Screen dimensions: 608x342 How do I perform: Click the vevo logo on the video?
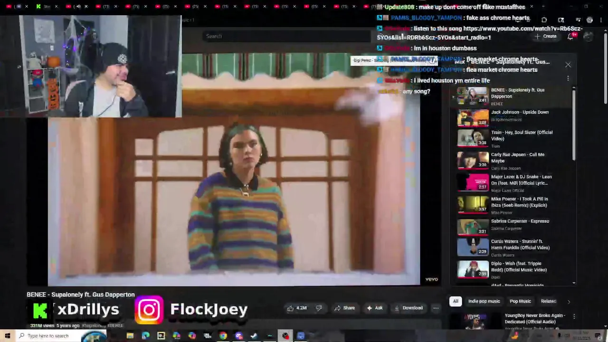tap(431, 279)
